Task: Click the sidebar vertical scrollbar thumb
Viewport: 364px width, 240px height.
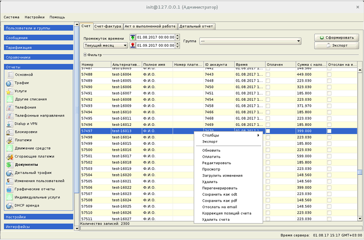Action: (x=77, y=110)
